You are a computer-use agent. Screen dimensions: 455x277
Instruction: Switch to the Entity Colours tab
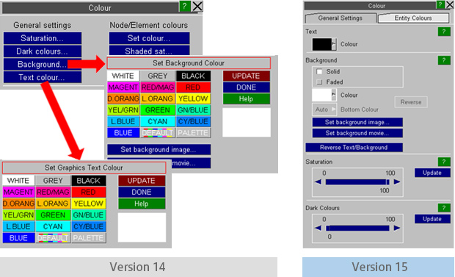pyautogui.click(x=413, y=18)
